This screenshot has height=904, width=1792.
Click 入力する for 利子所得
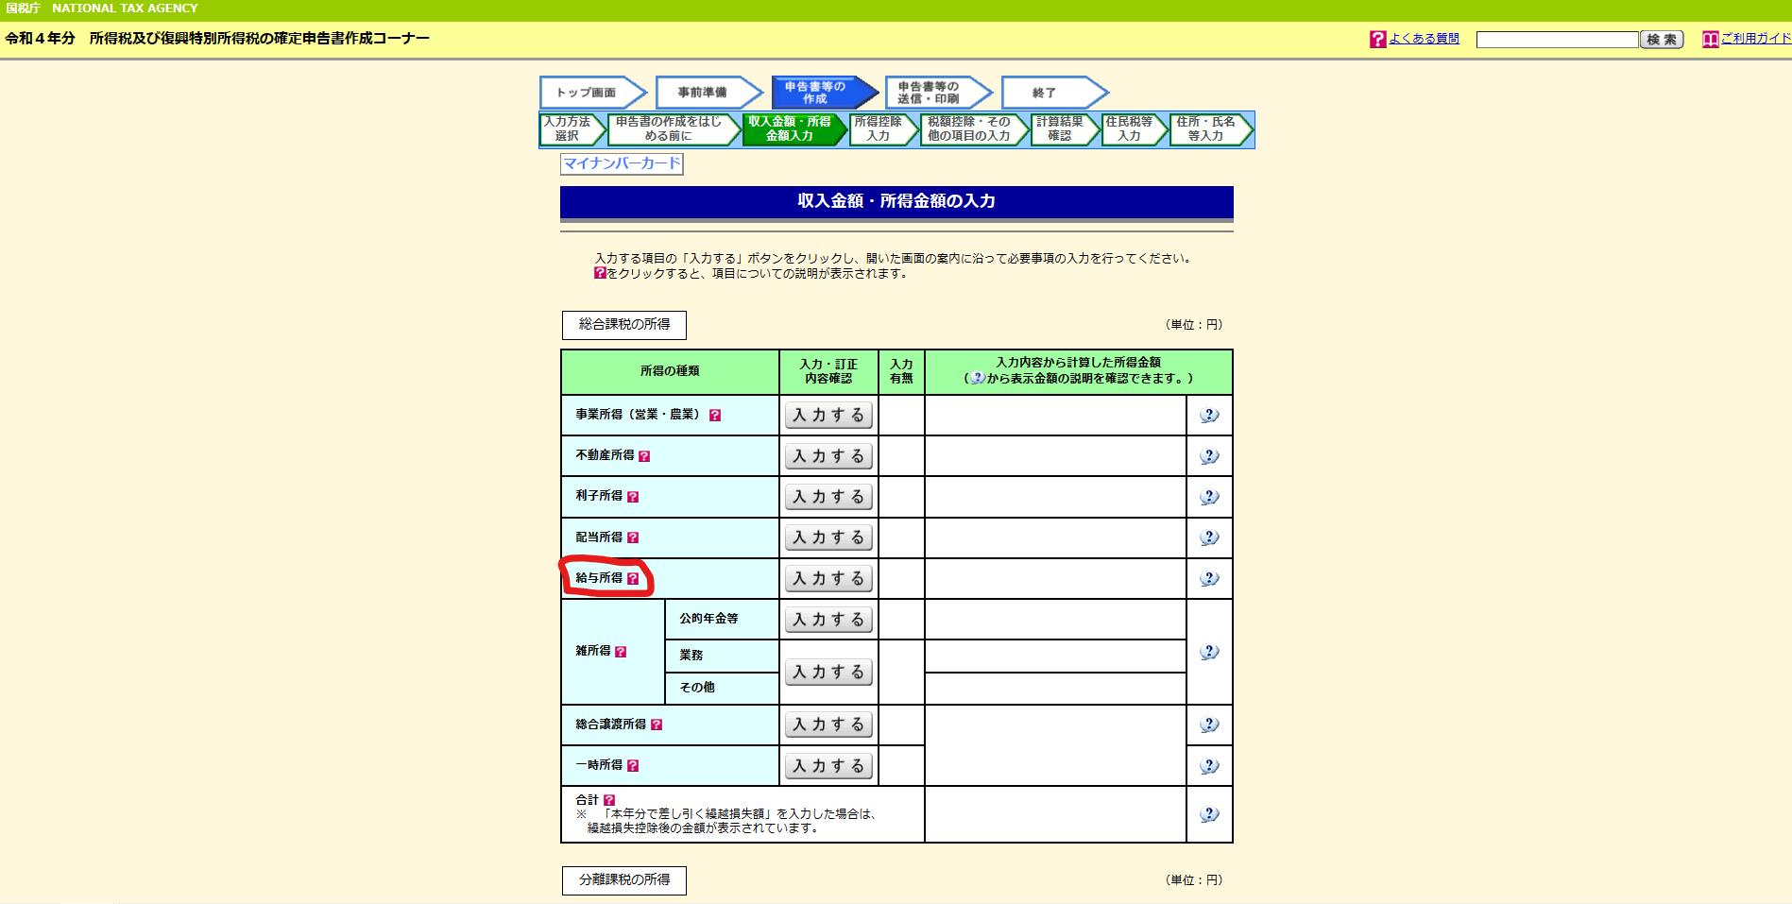(x=828, y=497)
